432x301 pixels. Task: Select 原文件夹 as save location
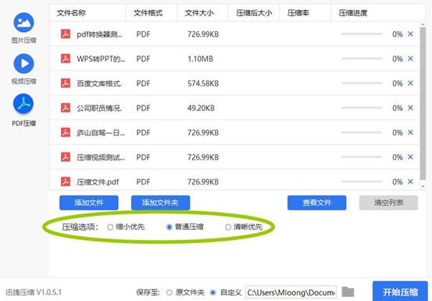pyautogui.click(x=170, y=292)
